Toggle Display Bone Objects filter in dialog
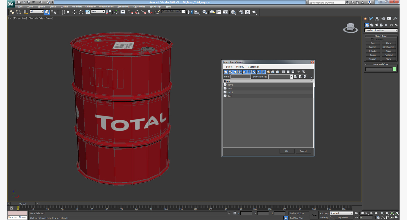Viewport: 407px width, 220px height. (x=263, y=72)
